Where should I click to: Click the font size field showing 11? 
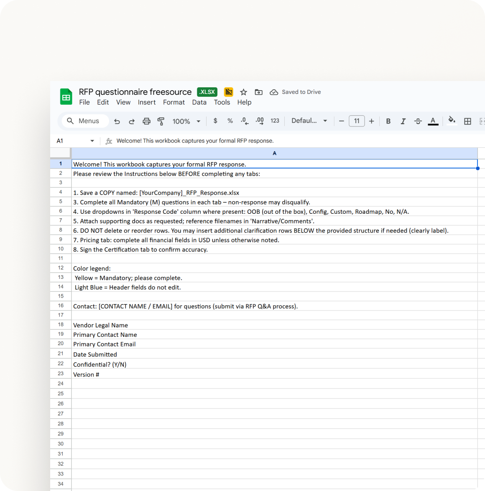(x=357, y=121)
